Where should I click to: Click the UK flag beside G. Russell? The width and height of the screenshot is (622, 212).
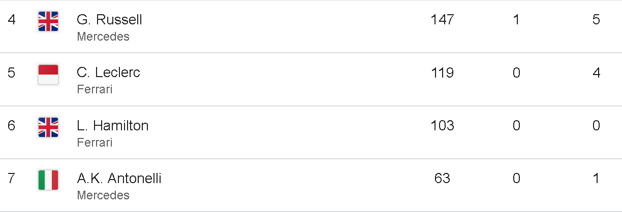(48, 22)
